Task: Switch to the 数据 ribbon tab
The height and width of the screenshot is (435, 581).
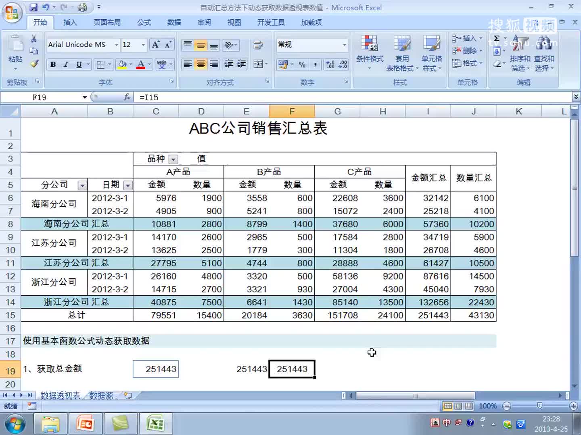Action: pyautogui.click(x=174, y=23)
